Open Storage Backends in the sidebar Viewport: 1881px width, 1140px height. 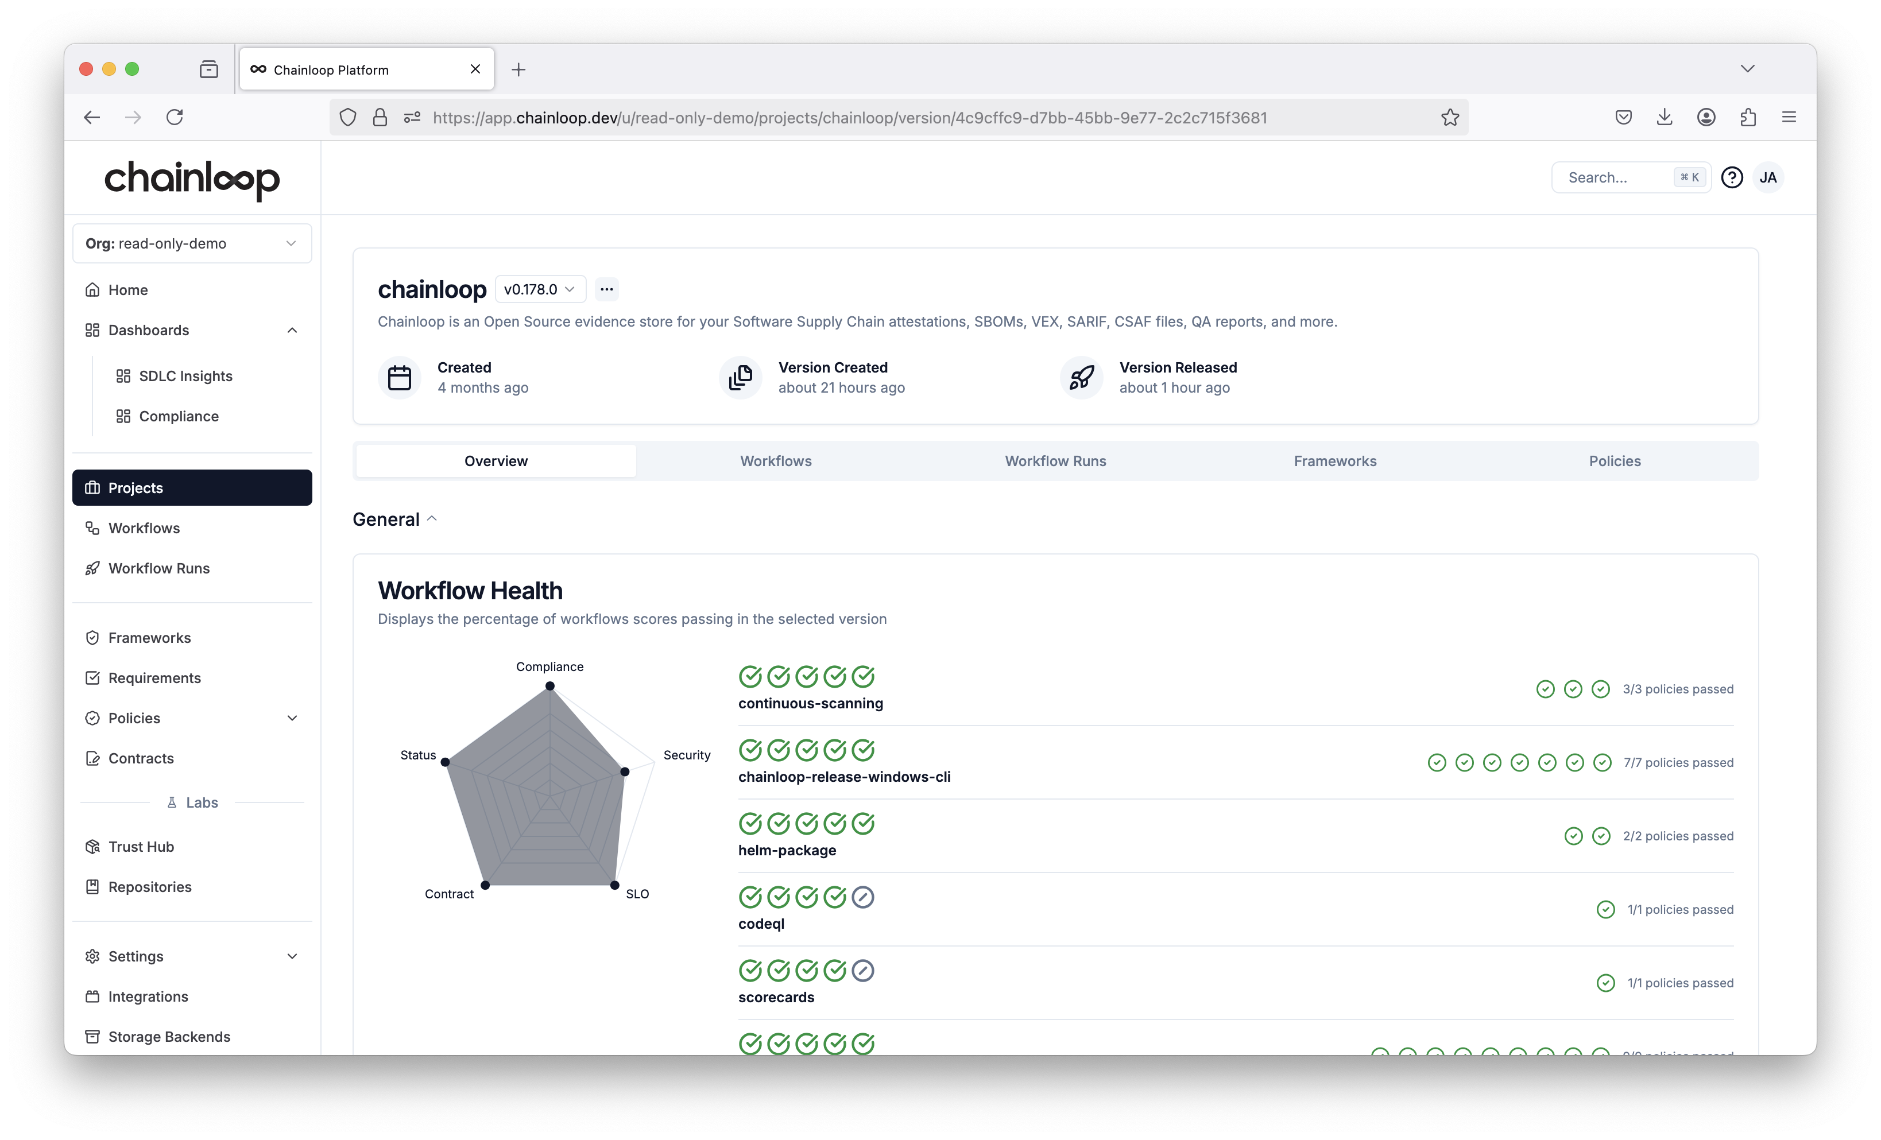[x=192, y=1036]
